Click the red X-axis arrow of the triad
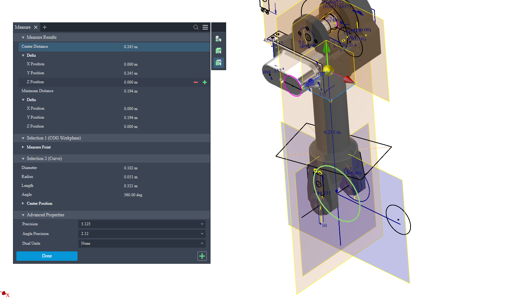 coord(348,79)
